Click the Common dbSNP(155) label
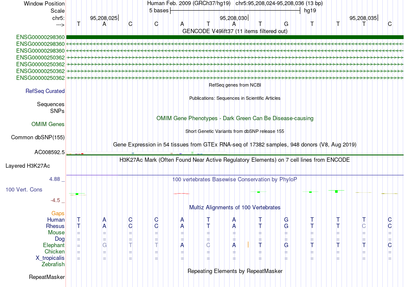This screenshot has height=287, width=404. point(37,137)
